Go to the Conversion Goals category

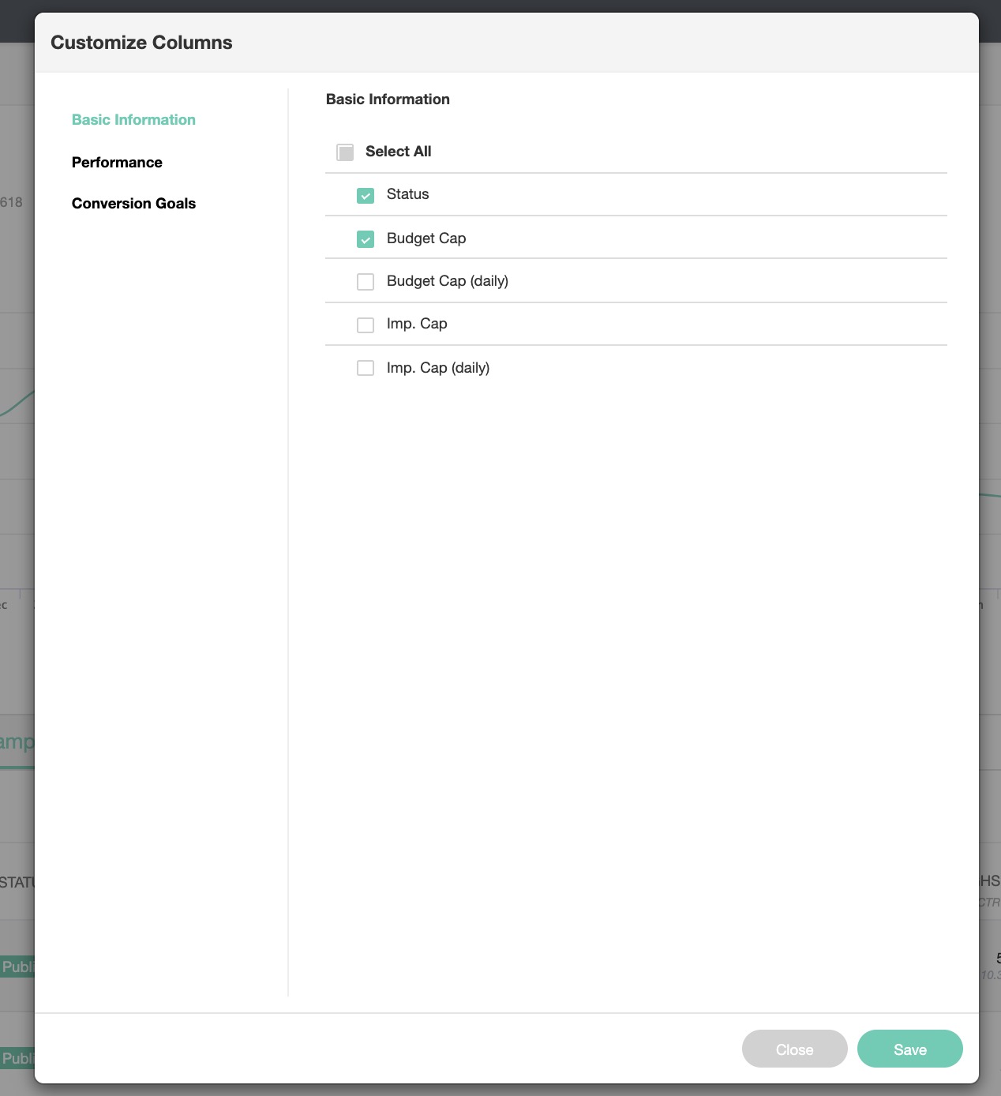(133, 204)
